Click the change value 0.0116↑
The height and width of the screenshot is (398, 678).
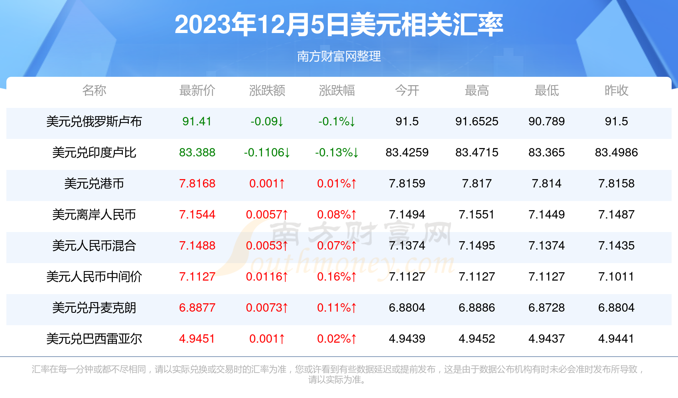tap(267, 277)
